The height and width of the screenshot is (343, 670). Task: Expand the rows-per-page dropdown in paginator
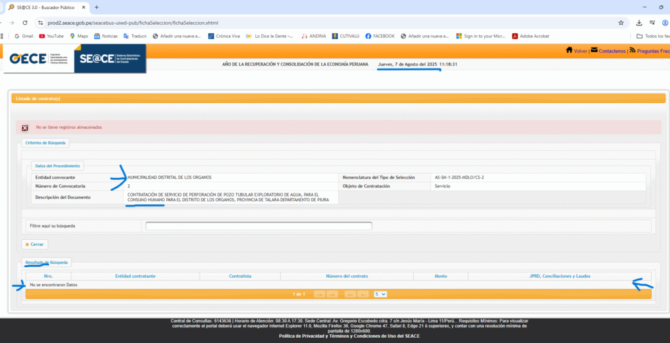(380, 294)
